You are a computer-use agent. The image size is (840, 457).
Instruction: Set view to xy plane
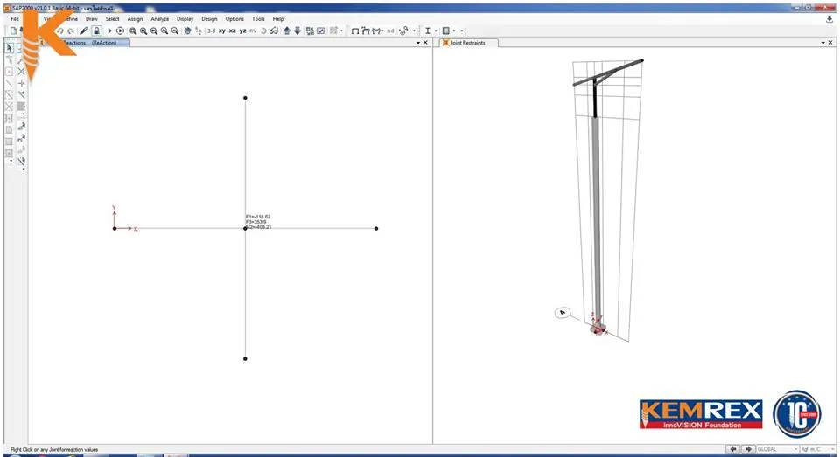point(221,31)
